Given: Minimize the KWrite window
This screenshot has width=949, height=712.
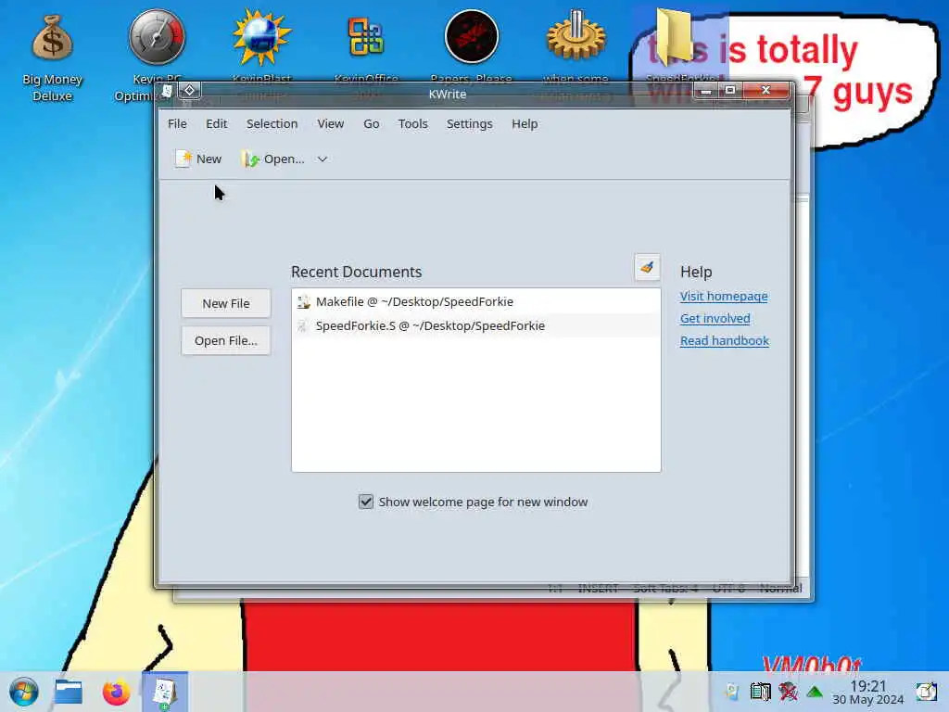Looking at the screenshot, I should (x=705, y=91).
